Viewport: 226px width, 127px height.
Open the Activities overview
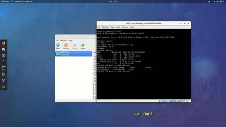click(x=5, y=1)
